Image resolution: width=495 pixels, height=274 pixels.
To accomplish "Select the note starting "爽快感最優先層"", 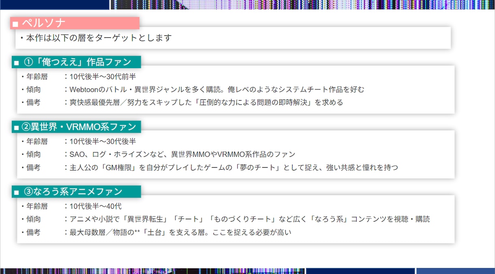I will [x=206, y=102].
